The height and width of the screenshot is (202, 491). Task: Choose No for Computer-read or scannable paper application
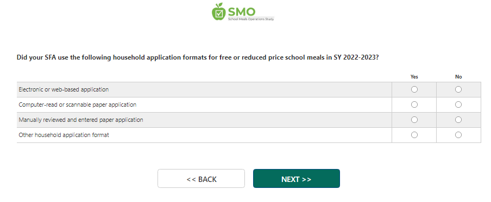coord(458,105)
